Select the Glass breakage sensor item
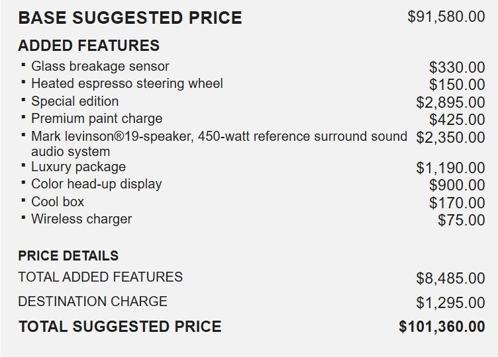The width and height of the screenshot is (498, 357). point(100,66)
